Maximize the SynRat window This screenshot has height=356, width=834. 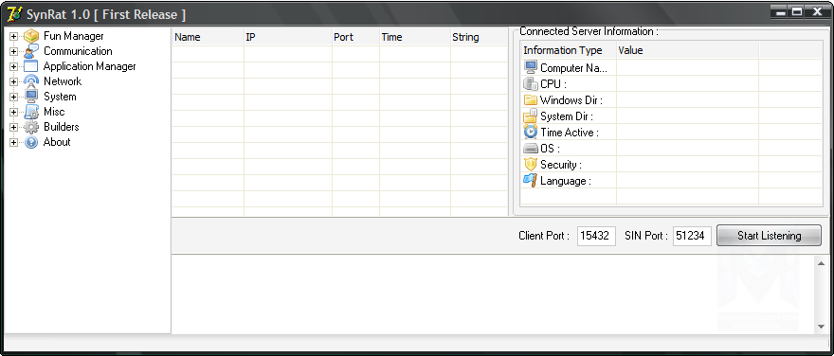[797, 11]
